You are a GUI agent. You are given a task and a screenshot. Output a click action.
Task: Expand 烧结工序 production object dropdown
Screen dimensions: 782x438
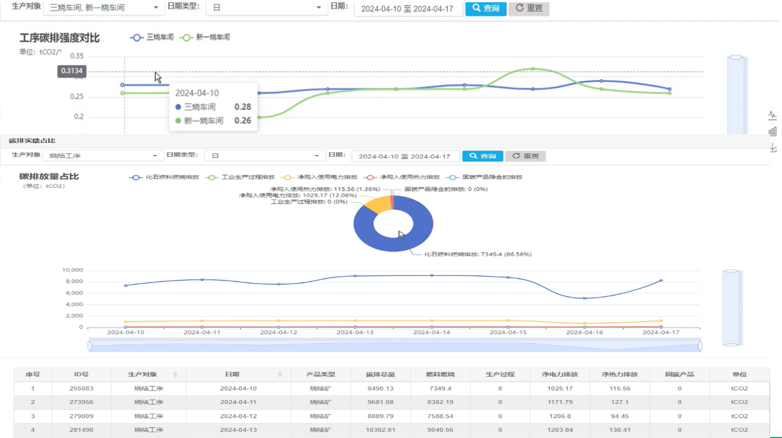(x=103, y=156)
